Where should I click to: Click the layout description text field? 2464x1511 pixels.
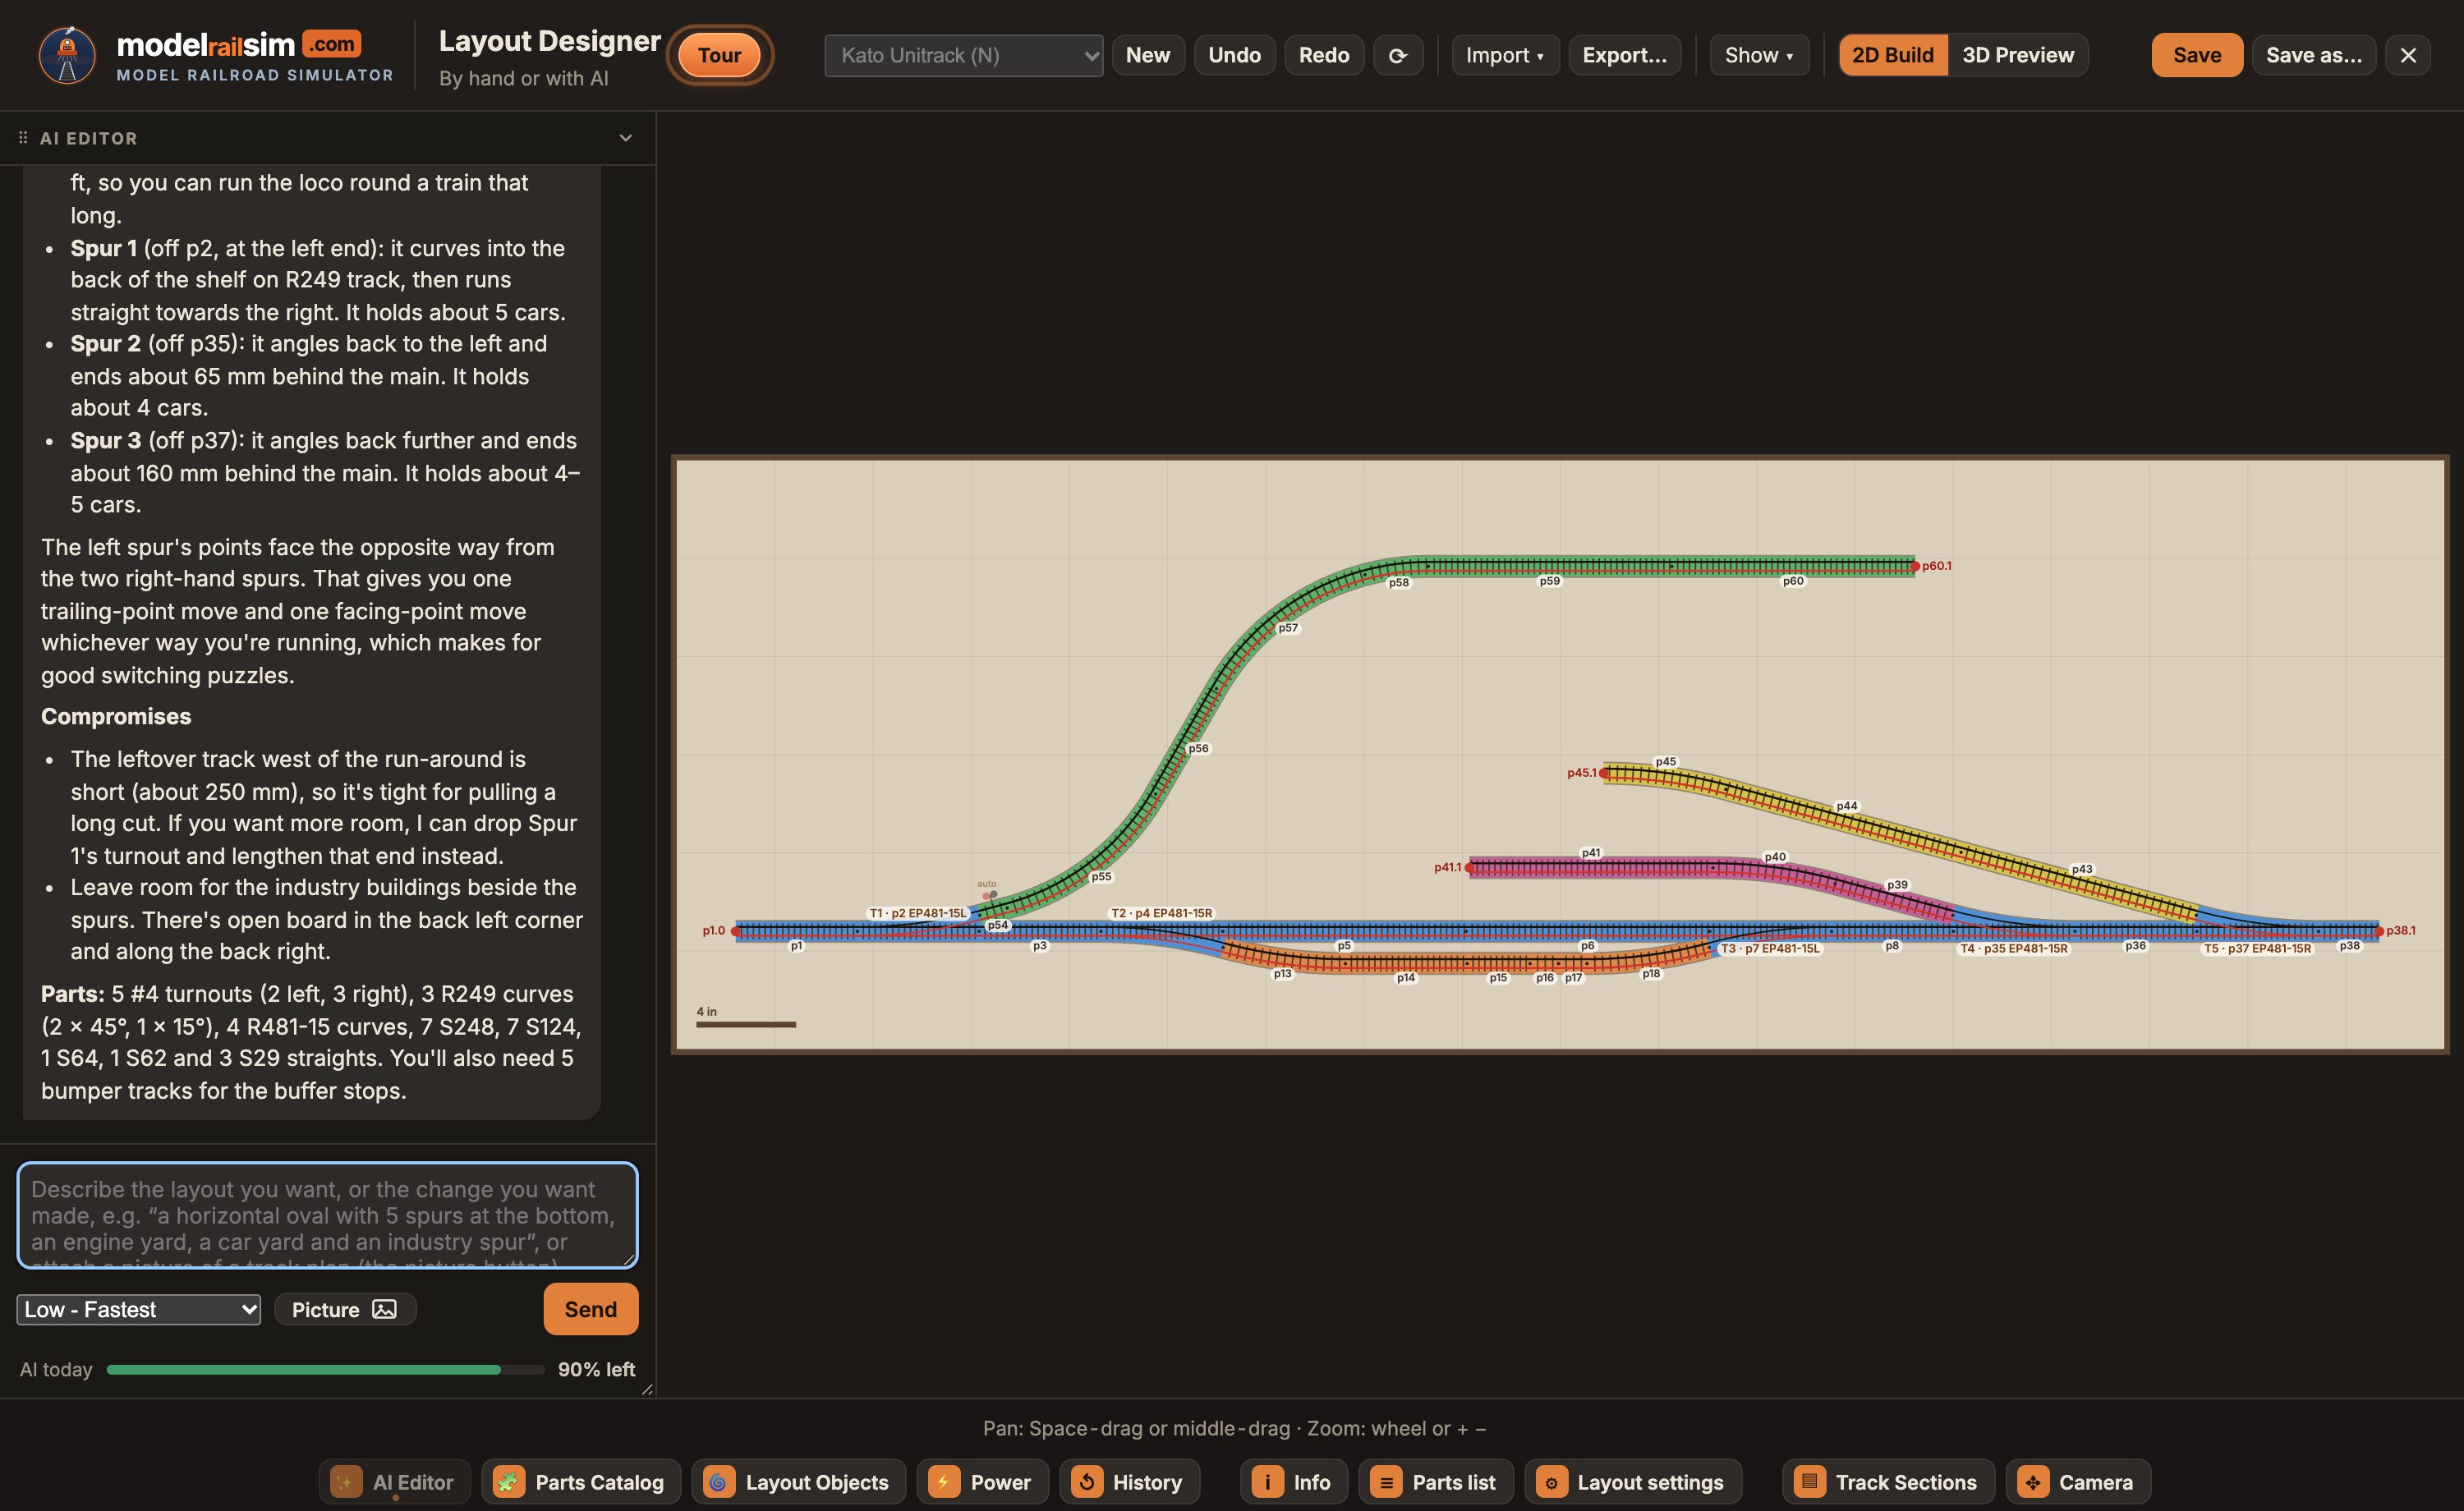click(327, 1215)
